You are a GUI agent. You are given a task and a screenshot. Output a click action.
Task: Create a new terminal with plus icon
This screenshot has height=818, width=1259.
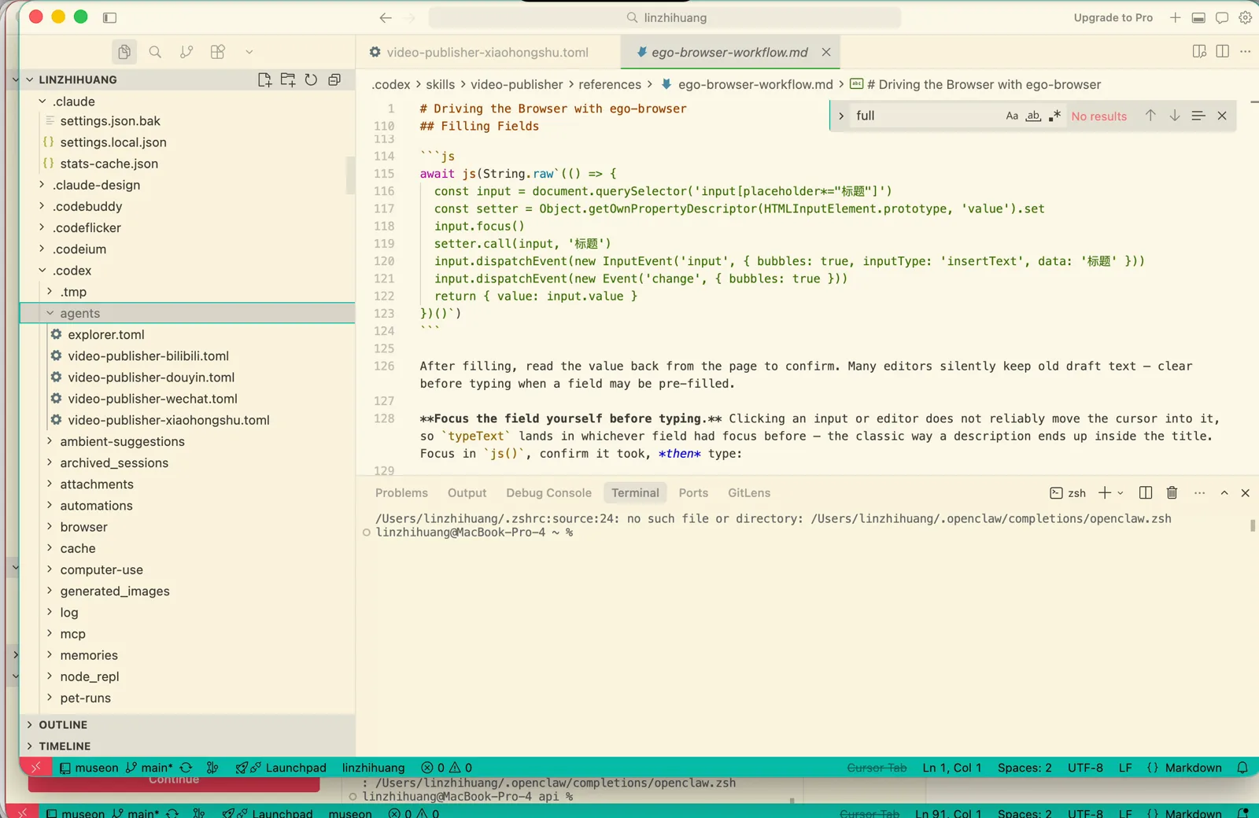click(x=1105, y=493)
